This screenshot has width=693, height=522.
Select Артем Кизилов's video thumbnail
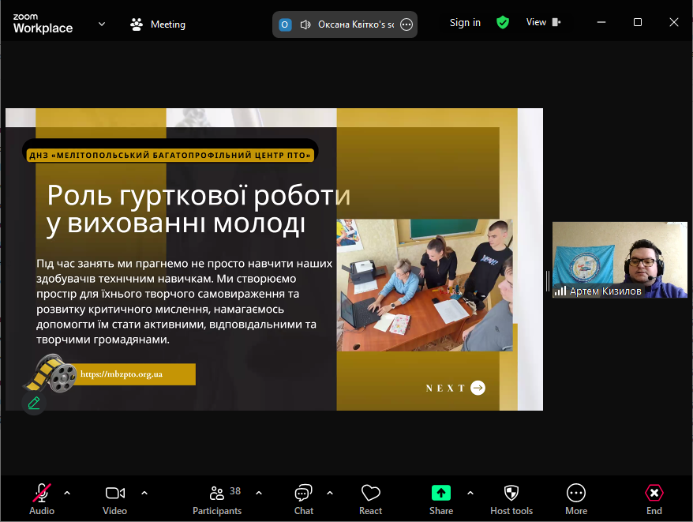click(619, 260)
